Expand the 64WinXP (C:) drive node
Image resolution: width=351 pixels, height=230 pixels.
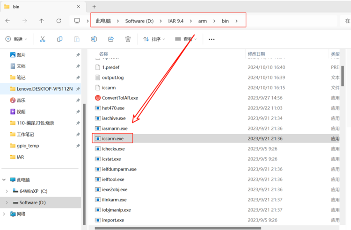point(7,191)
